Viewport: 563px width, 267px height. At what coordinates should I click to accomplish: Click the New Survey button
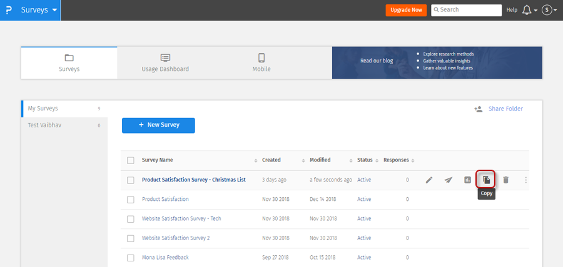[158, 125]
